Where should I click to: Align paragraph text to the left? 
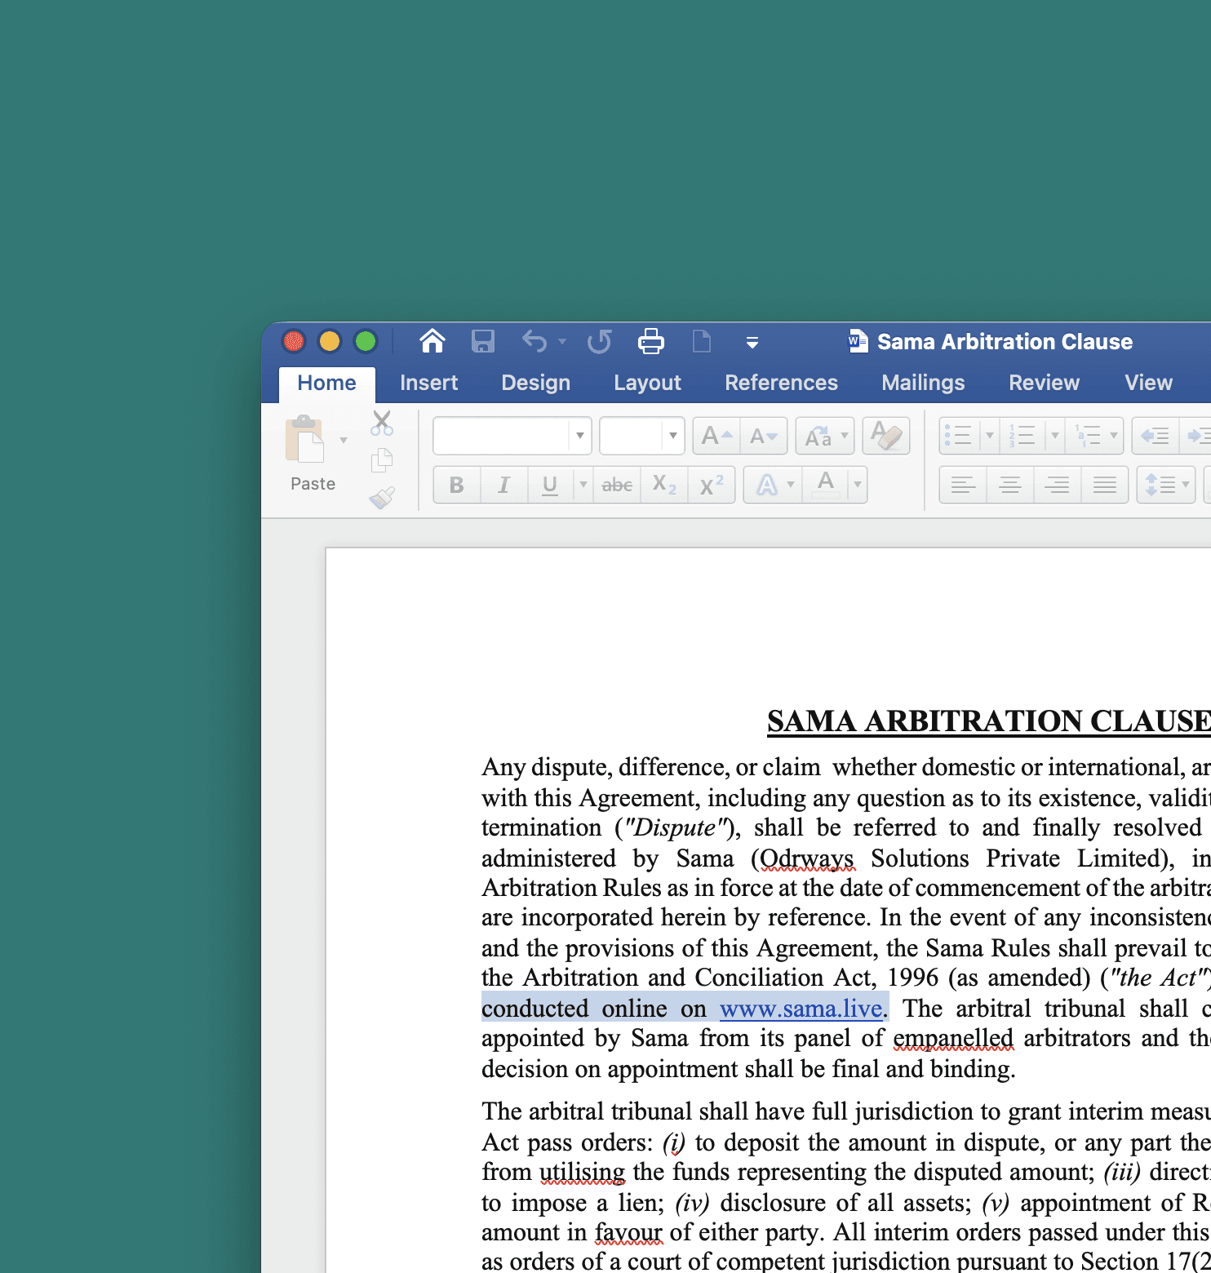coord(964,486)
